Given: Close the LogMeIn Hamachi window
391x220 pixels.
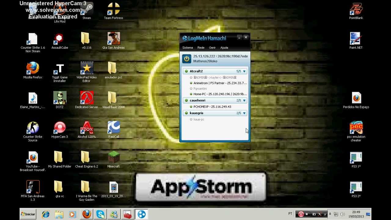Looking at the screenshot, I should pyautogui.click(x=246, y=37).
